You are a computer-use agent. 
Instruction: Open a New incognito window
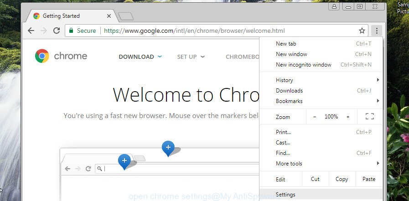(321, 65)
